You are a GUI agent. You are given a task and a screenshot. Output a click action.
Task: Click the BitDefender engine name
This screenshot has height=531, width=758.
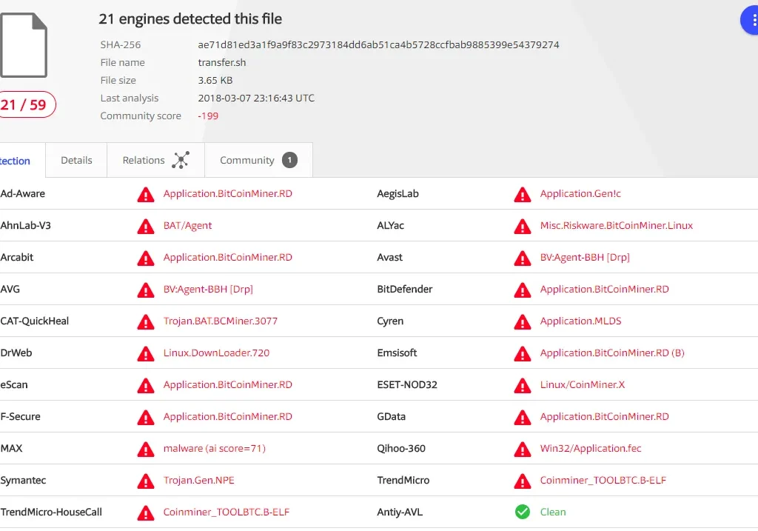click(405, 289)
